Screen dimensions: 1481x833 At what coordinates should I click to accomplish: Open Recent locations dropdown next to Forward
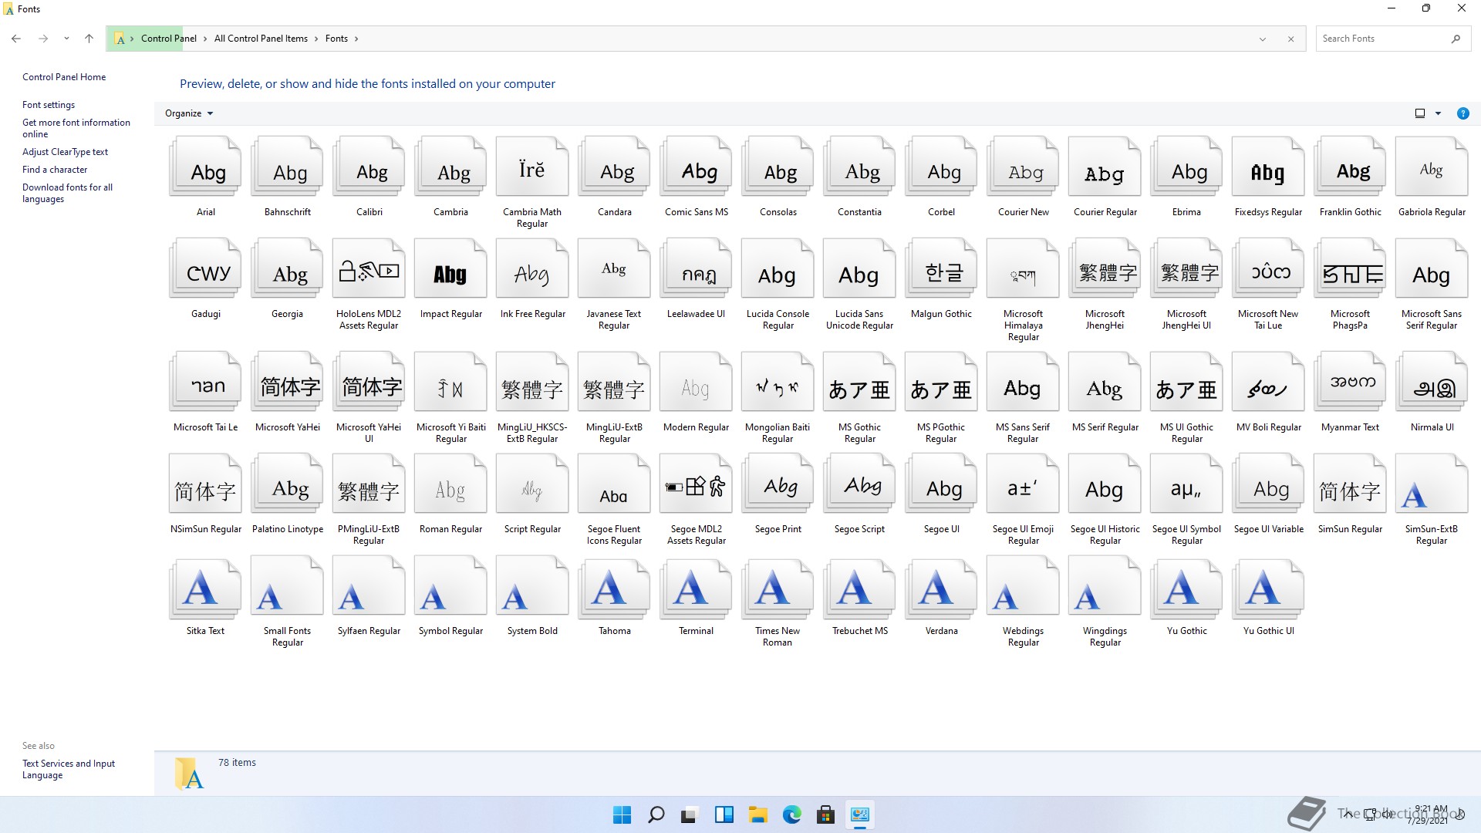66,39
